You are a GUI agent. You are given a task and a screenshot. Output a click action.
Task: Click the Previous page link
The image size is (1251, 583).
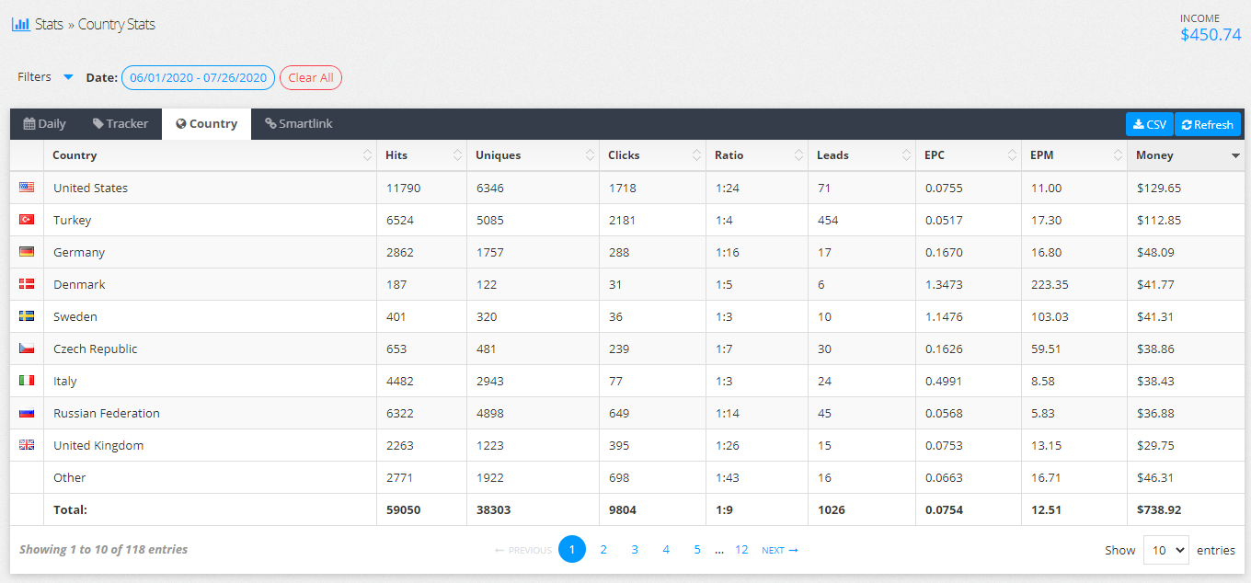pos(523,551)
